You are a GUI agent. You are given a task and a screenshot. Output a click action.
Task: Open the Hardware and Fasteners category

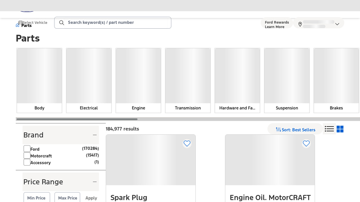coord(238,80)
